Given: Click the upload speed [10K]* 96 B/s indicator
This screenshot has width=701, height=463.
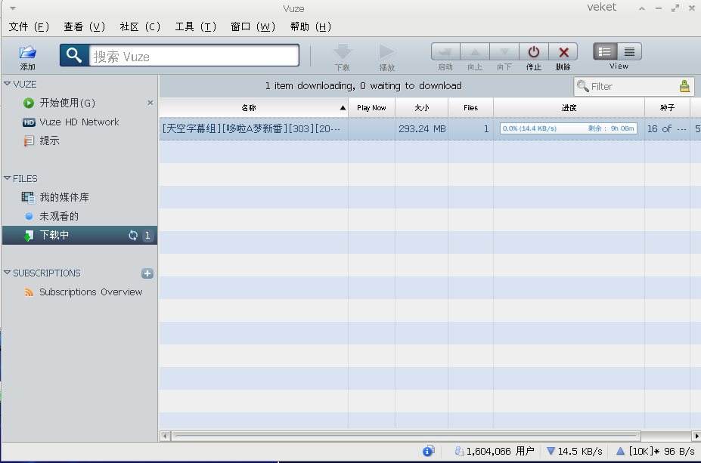Looking at the screenshot, I should [x=656, y=452].
